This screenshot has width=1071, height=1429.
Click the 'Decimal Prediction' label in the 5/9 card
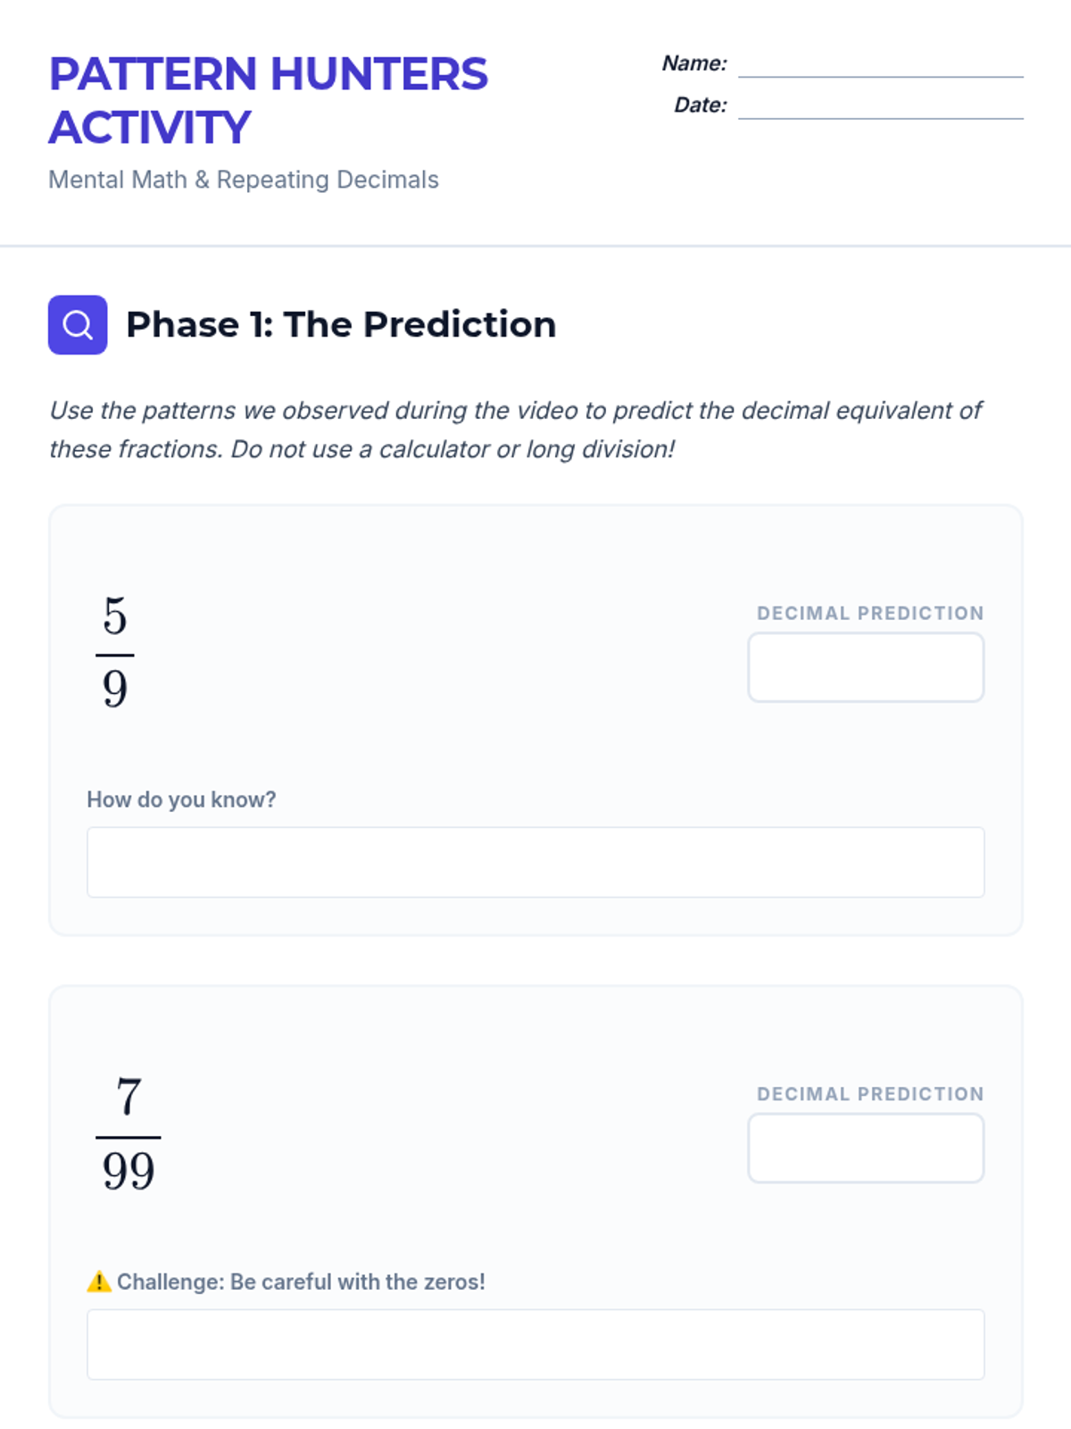tap(870, 614)
